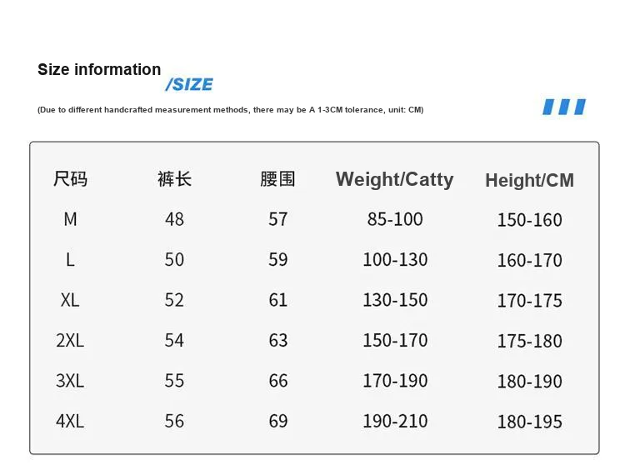The image size is (625, 475).
Task: Select the M size row label
Action: [x=70, y=219]
